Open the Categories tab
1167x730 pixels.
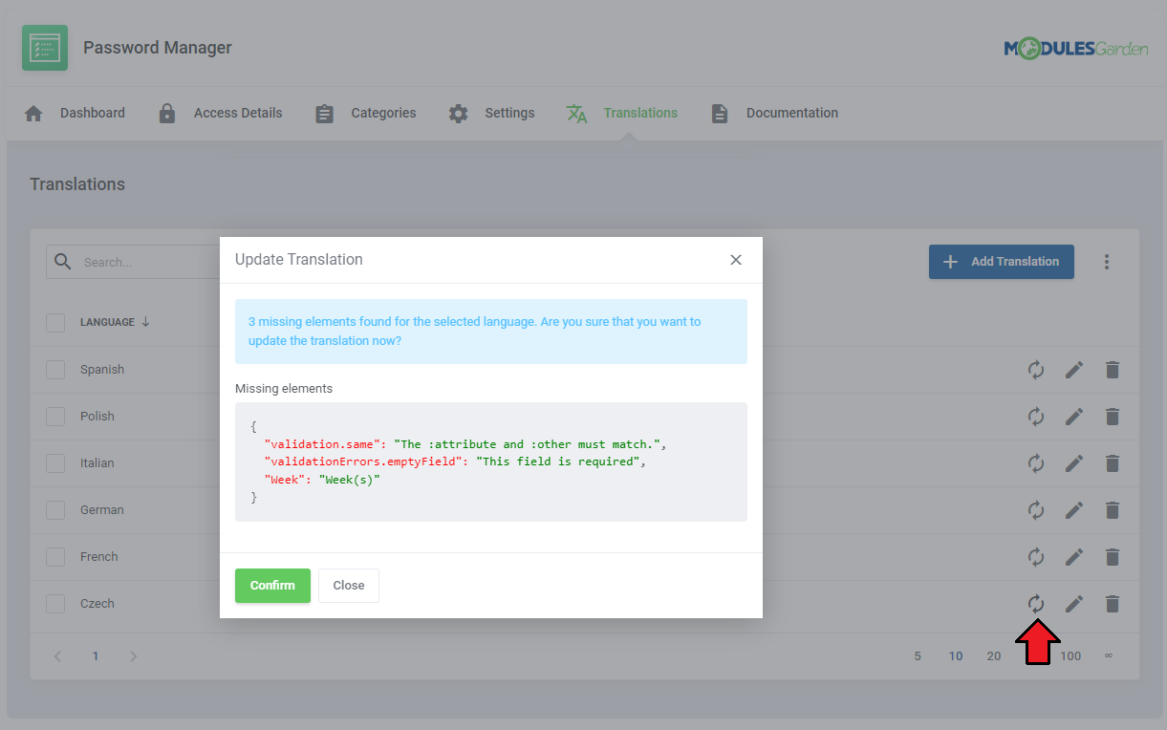click(x=366, y=114)
